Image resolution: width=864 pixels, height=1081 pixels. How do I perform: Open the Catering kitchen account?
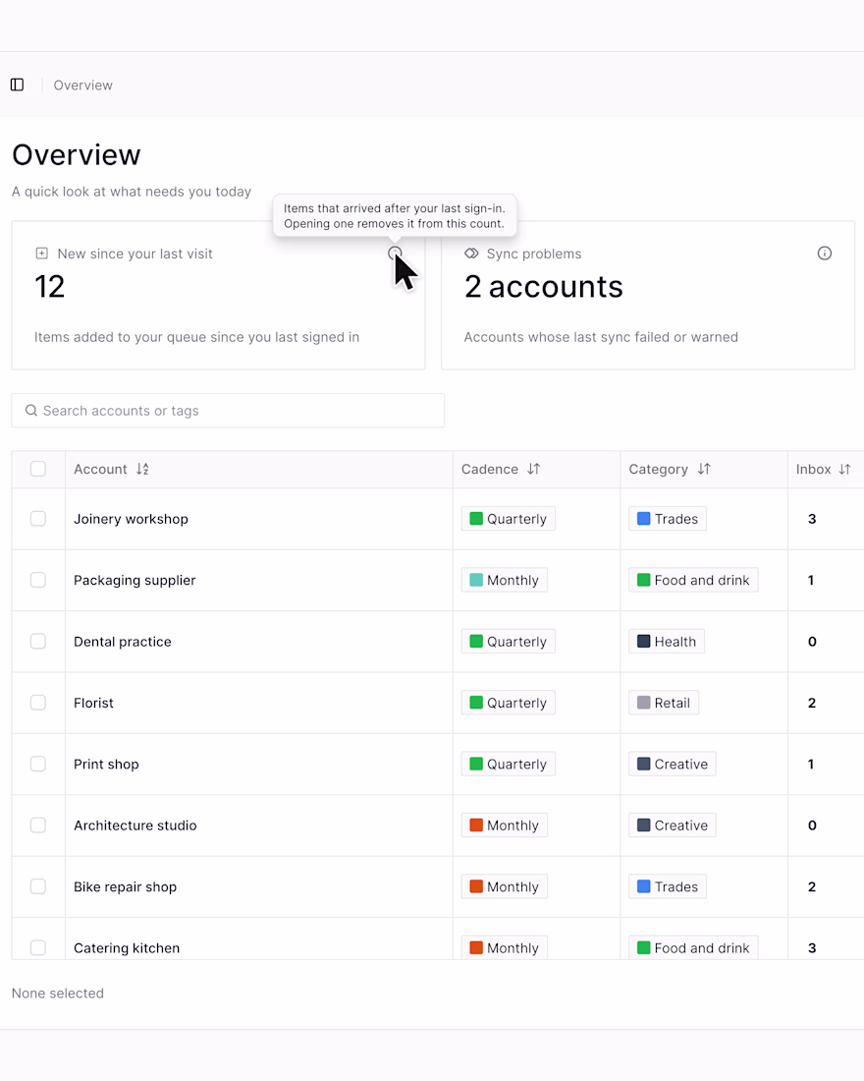[x=127, y=948]
